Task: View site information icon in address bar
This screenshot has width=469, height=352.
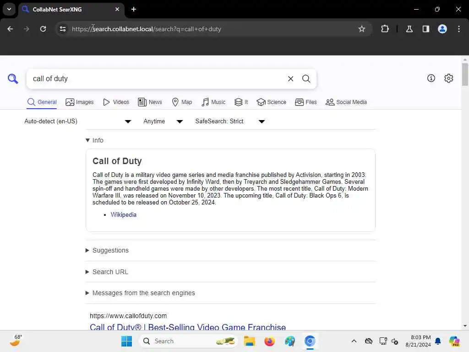Action: tap(62, 29)
